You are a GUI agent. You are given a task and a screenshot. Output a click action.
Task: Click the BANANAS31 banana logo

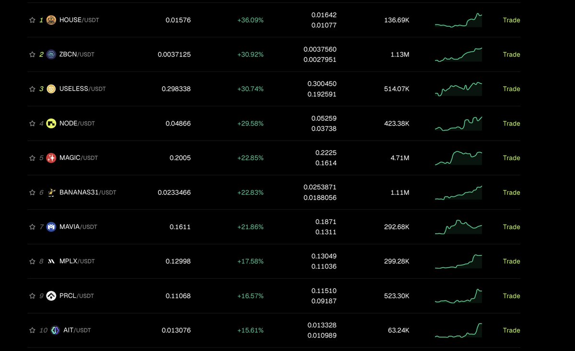[51, 192]
